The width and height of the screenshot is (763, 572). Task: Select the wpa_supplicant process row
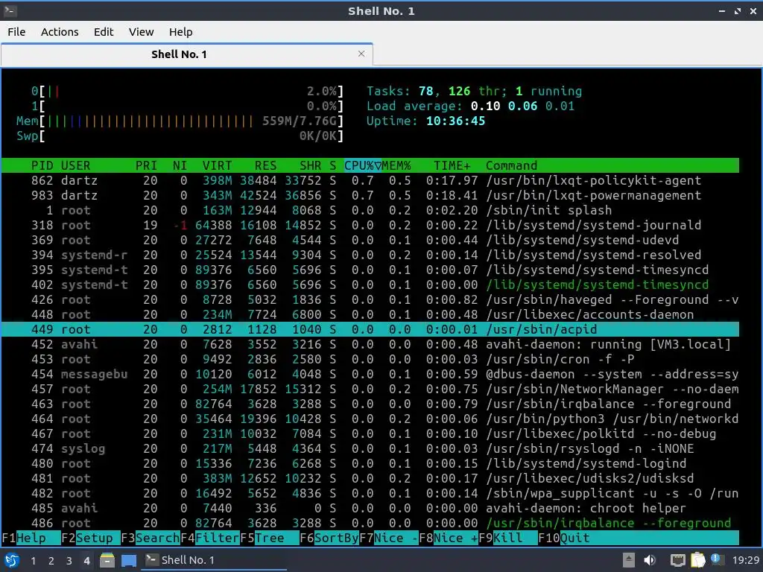click(x=370, y=493)
